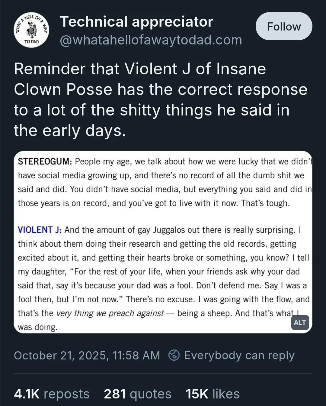The width and height of the screenshot is (326, 406).
Task: View the 4.1K reposts list
Action: [51, 394]
